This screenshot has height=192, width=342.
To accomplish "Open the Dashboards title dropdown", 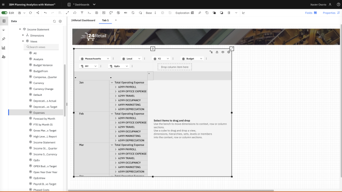I will click(x=94, y=5).
